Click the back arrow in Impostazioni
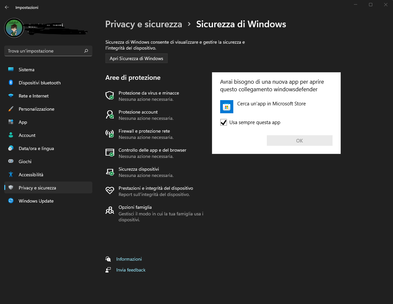The image size is (393, 304). tap(7, 7)
